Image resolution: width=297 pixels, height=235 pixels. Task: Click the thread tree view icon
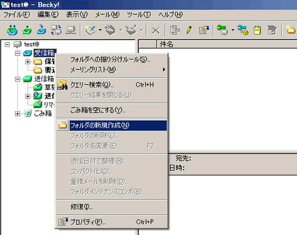(175, 30)
